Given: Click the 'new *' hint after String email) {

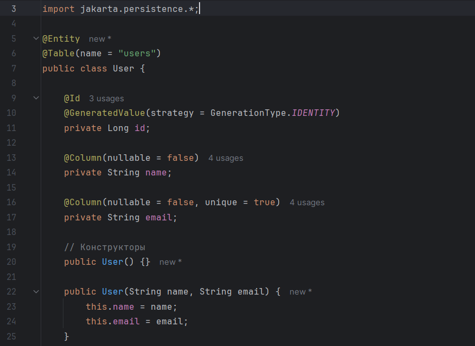Looking at the screenshot, I should coord(300,292).
